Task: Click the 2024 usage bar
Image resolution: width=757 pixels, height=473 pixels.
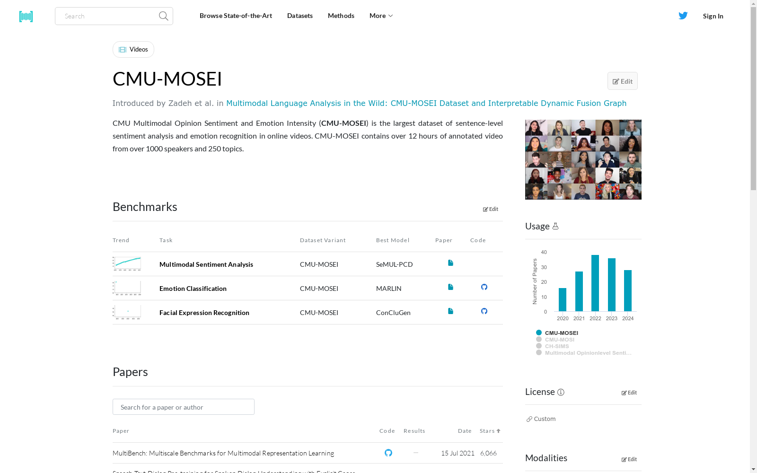Action: [x=628, y=290]
